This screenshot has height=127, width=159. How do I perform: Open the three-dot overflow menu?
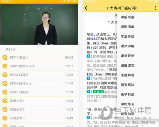[155, 8]
